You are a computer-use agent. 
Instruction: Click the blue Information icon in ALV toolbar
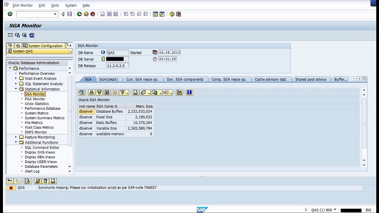coord(189,93)
